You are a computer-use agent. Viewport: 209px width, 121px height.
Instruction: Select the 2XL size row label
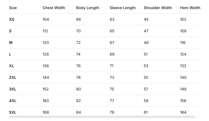click(13, 78)
